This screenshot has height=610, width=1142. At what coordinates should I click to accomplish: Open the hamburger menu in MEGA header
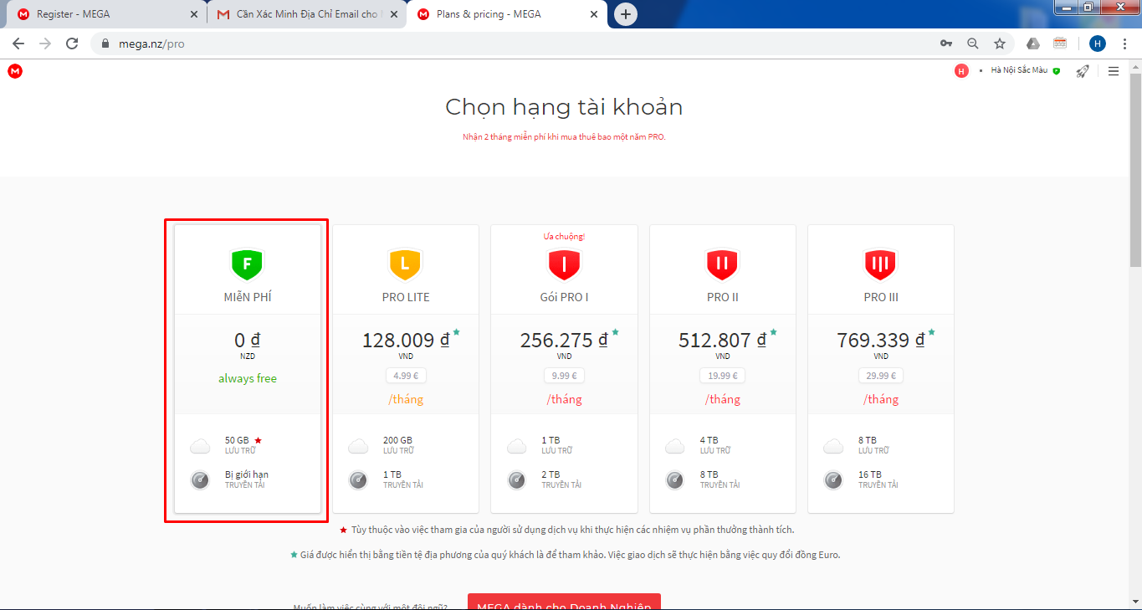pos(1113,71)
